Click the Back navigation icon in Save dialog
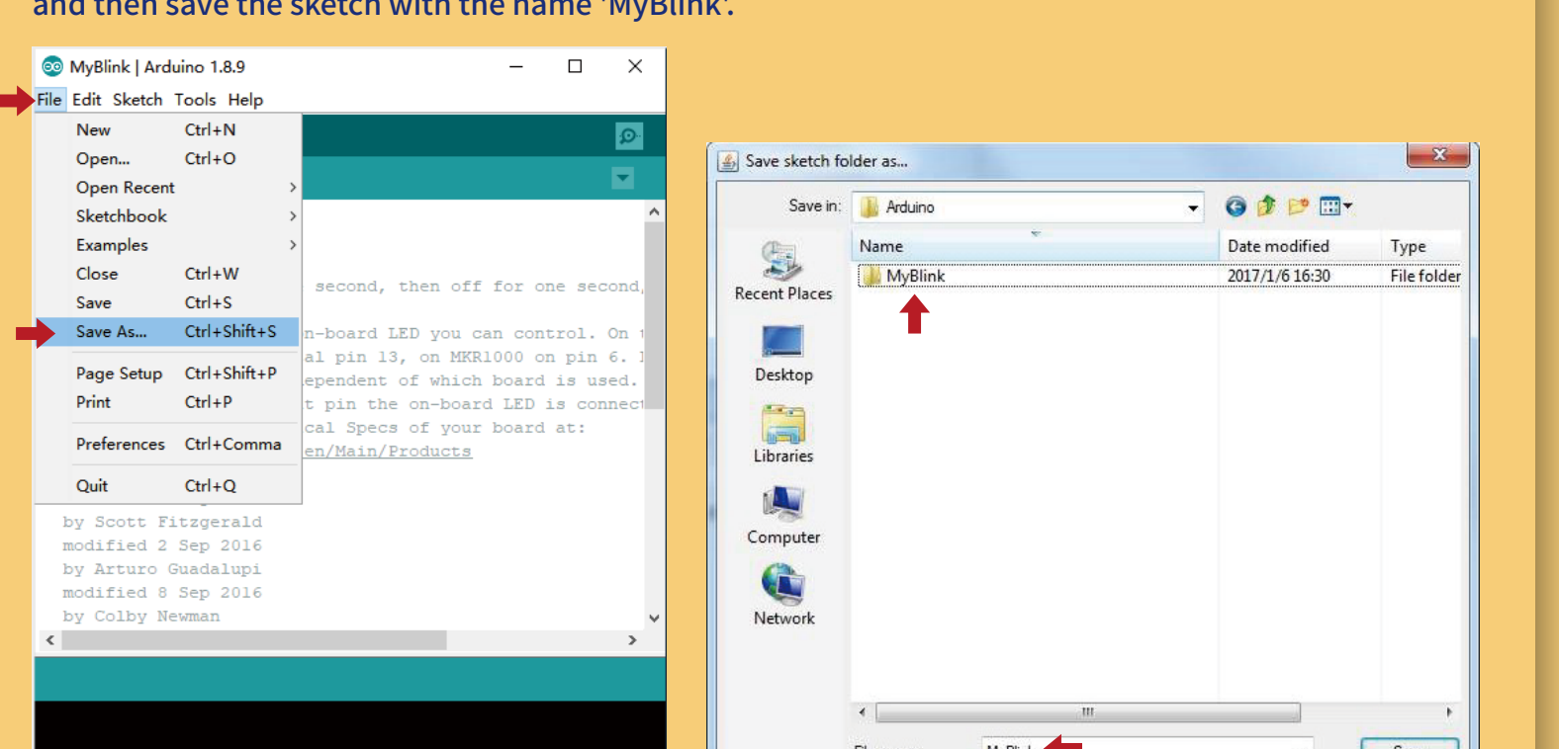The width and height of the screenshot is (1559, 749). click(x=1236, y=207)
